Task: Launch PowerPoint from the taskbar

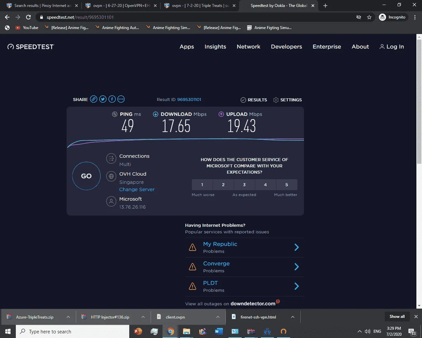Action: 138,331
